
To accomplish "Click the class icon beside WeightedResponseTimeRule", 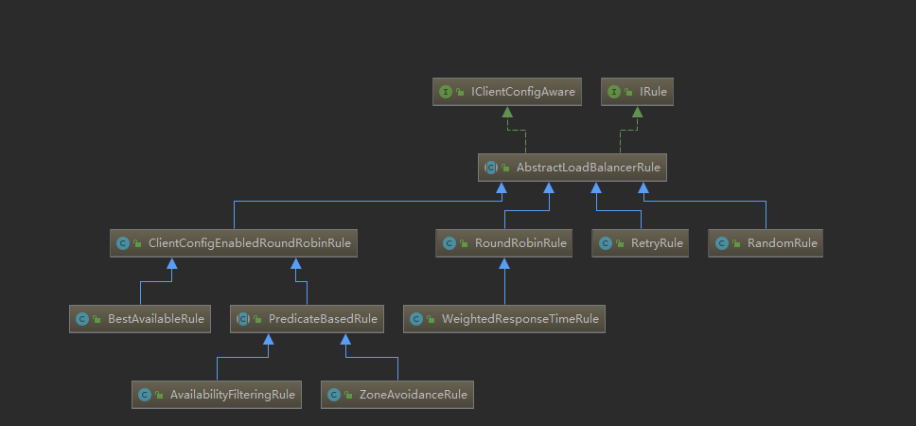I will 416,319.
